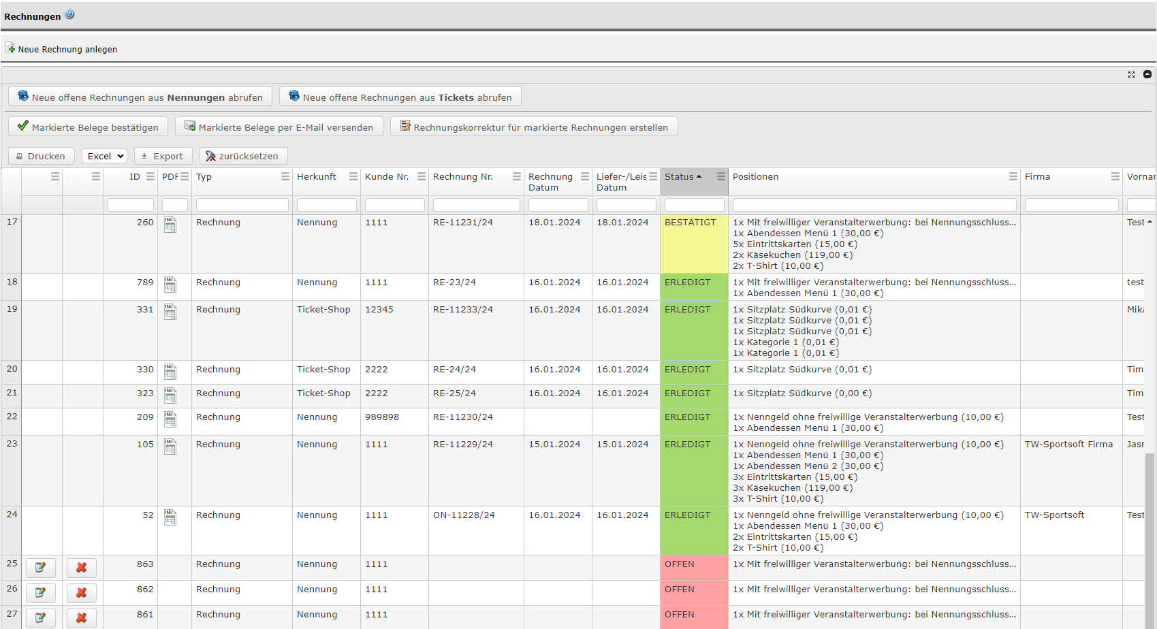Screen dimensions: 1157x629
Task: Edit open invoice with ID 863
Action: pos(41,567)
